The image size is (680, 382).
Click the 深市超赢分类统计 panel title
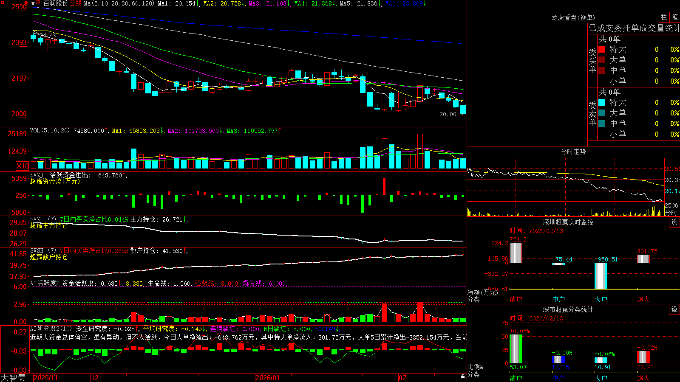pos(568,309)
